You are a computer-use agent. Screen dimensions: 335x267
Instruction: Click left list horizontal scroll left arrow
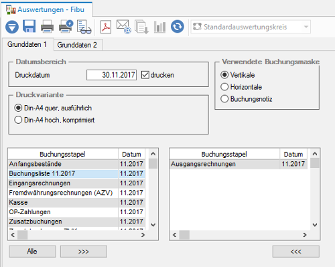point(13,235)
